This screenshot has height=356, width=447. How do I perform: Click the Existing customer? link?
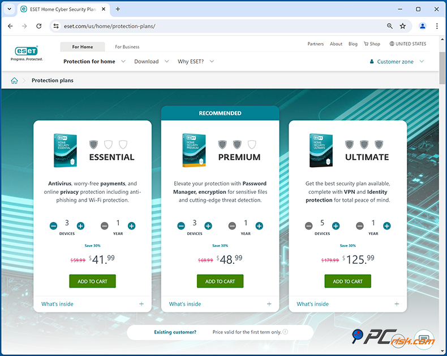pos(175,332)
